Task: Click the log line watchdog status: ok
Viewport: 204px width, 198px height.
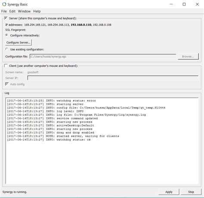Action: click(x=49, y=140)
